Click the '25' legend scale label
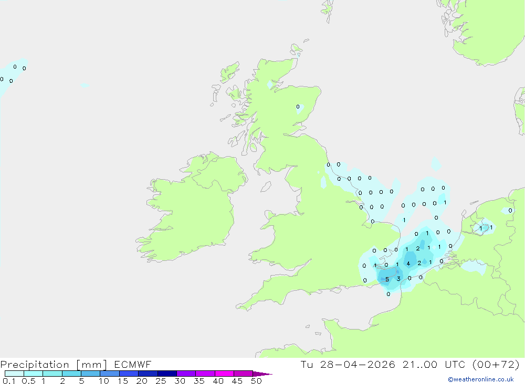This screenshot has width=525, height=384. [x=161, y=381]
